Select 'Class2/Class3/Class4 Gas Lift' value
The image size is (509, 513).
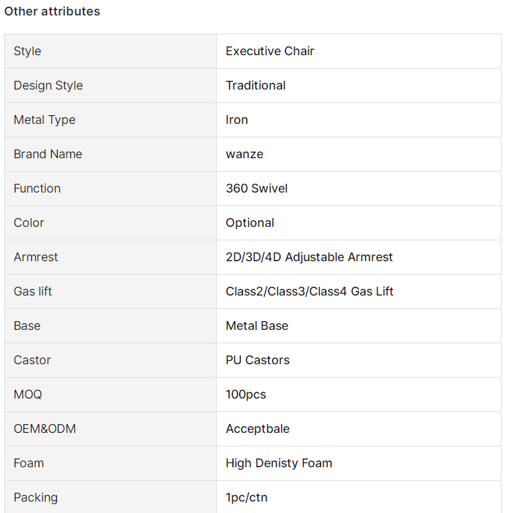[310, 292]
